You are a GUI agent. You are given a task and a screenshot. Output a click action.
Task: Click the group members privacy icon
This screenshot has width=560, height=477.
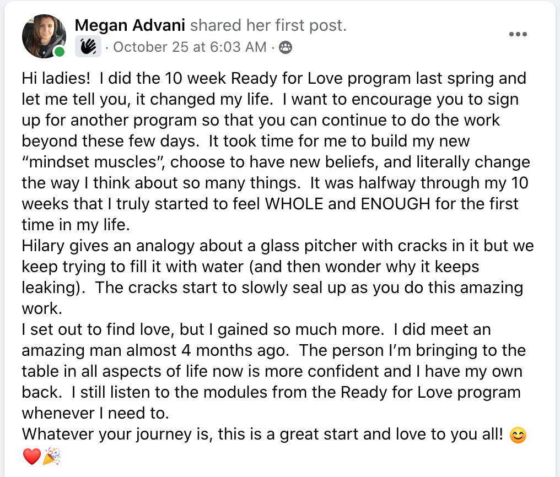point(286,48)
